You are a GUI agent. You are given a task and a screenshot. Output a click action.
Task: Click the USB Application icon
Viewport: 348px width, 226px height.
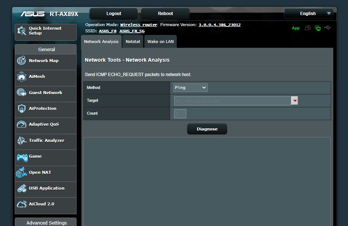click(22, 188)
